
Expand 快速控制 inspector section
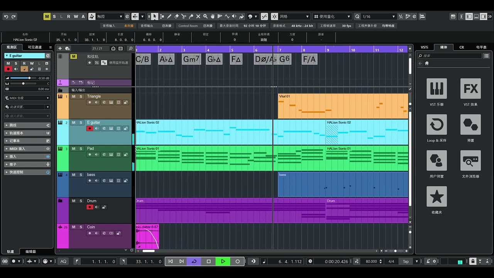(27, 172)
